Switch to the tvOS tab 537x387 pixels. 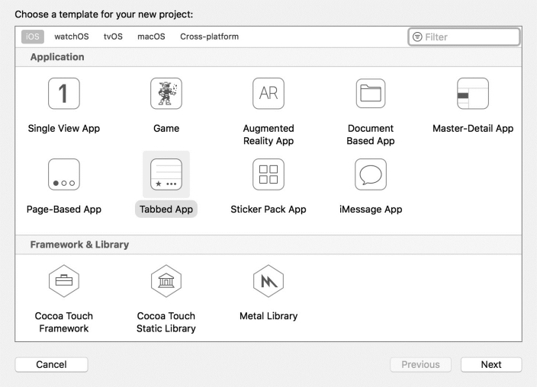point(113,37)
